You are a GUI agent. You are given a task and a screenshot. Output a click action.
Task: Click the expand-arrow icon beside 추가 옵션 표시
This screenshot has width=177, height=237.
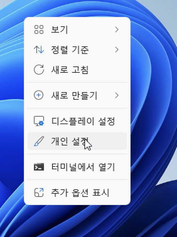tap(39, 192)
